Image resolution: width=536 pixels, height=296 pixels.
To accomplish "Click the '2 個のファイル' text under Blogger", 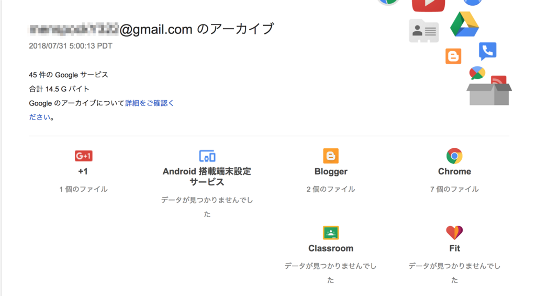I will coord(331,190).
